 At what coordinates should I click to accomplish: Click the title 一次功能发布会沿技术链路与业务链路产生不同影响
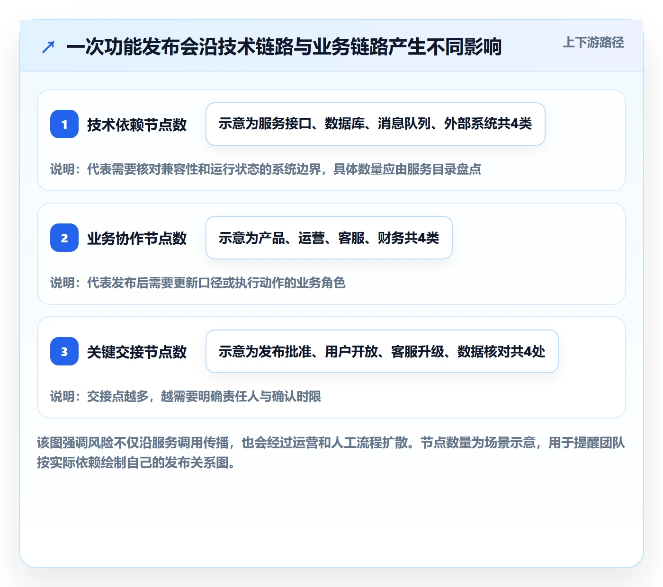[x=284, y=47]
